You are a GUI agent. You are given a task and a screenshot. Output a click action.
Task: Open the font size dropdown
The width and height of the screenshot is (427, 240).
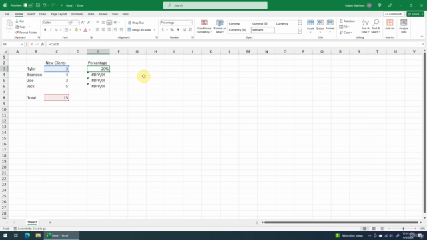78,23
